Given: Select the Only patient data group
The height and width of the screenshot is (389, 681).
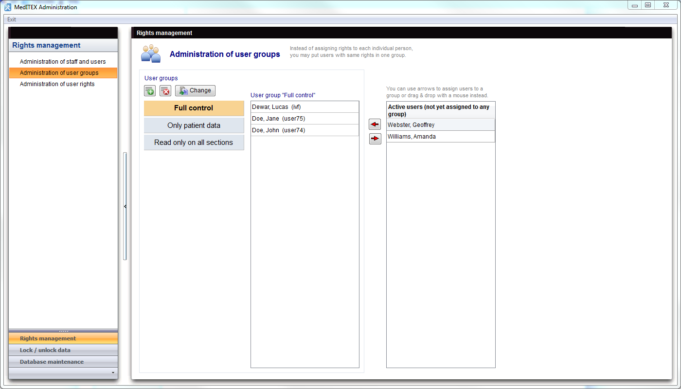Looking at the screenshot, I should [x=194, y=125].
